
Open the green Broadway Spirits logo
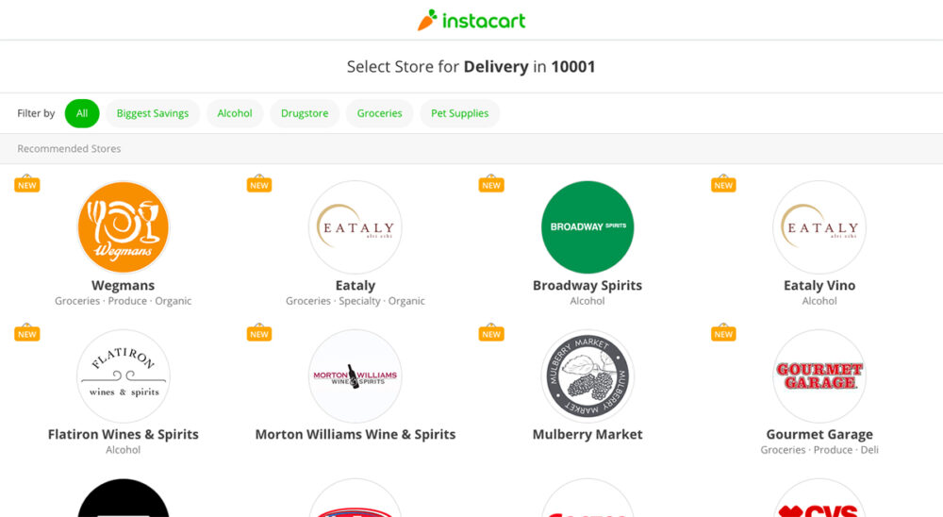[587, 227]
